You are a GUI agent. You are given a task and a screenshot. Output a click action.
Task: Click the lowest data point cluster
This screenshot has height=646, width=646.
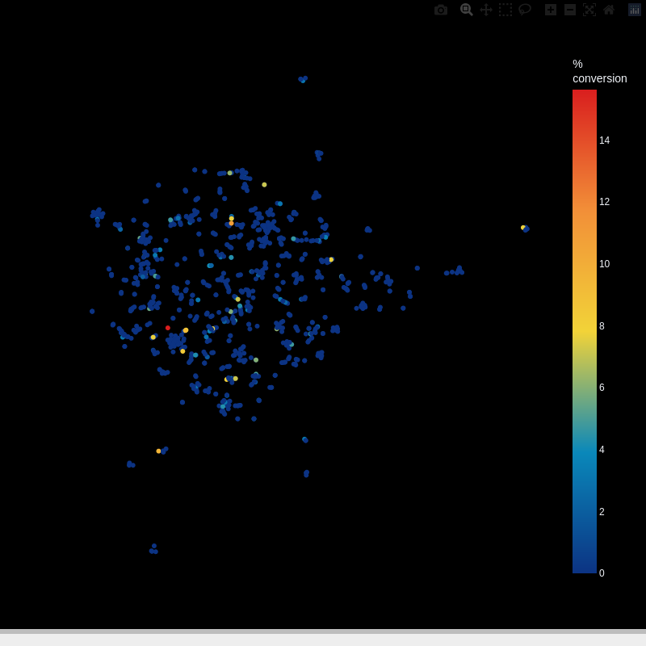pyautogui.click(x=153, y=549)
